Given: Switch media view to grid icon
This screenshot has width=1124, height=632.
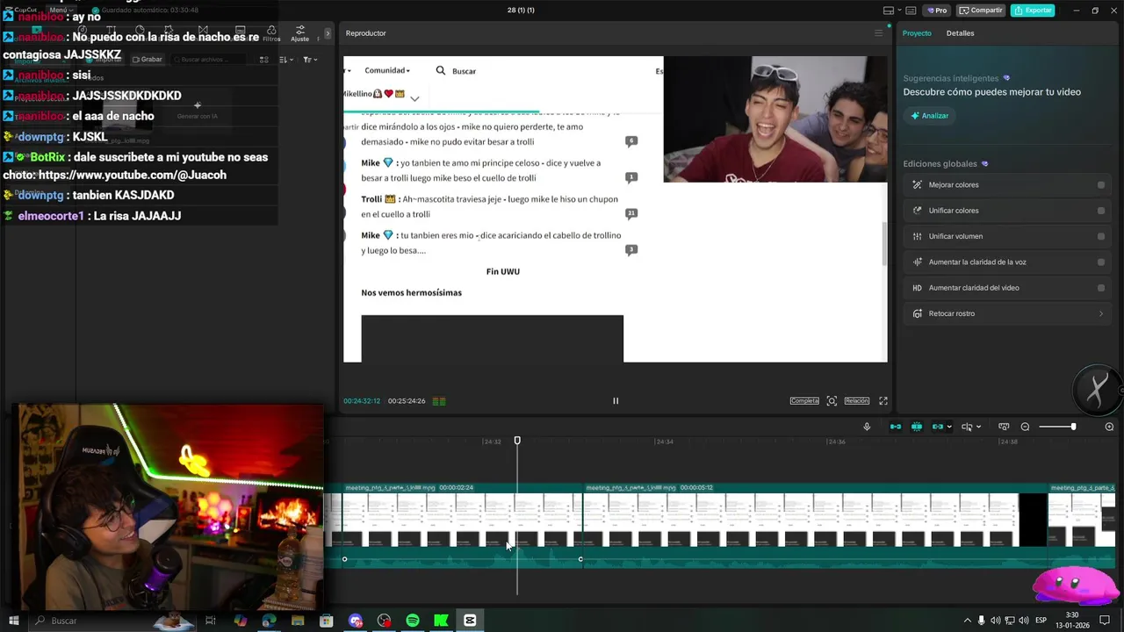Looking at the screenshot, I should point(264,60).
